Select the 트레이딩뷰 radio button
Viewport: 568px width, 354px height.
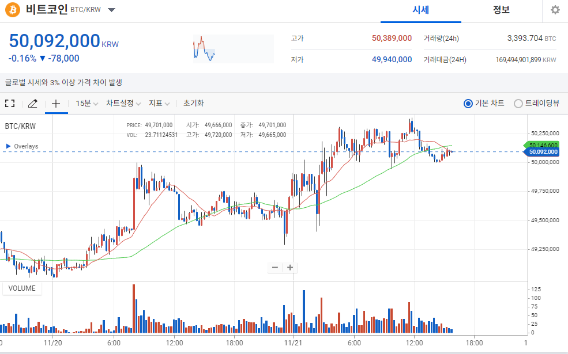click(518, 104)
